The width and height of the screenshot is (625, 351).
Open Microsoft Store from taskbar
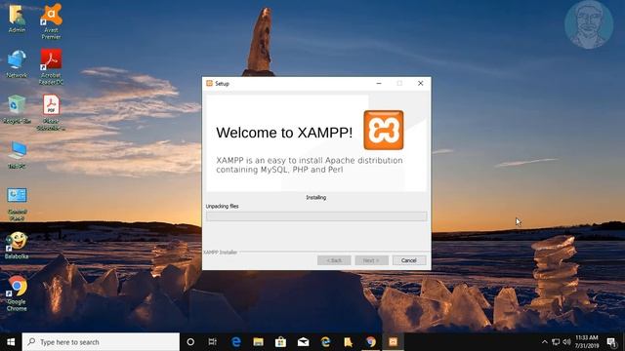tap(280, 342)
